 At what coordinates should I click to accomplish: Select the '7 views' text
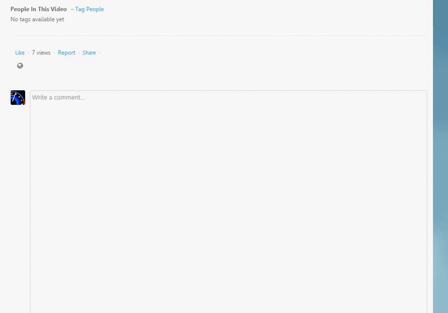click(41, 53)
